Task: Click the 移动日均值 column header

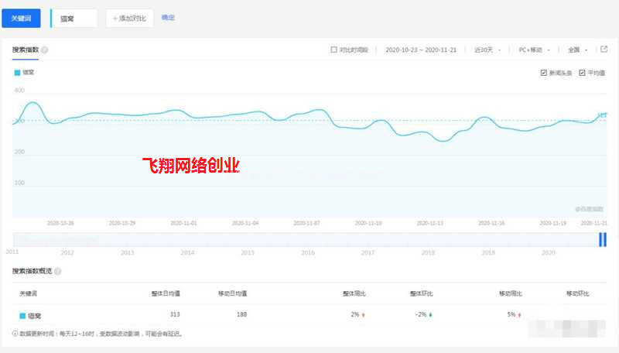Action: click(233, 293)
